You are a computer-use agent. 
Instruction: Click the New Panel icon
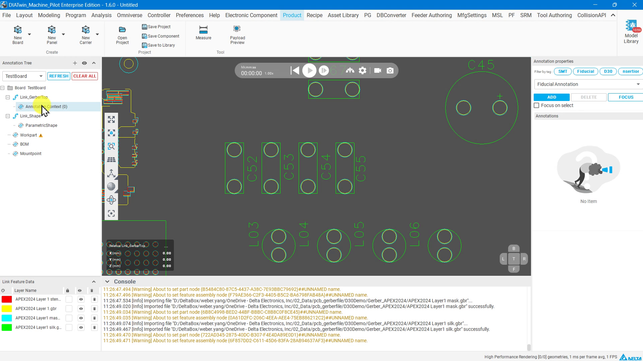52,30
